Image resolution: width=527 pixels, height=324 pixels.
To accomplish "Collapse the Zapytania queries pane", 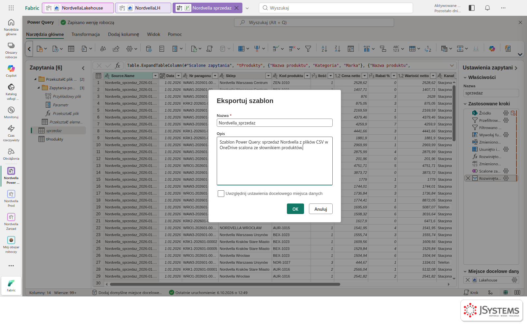I will [x=83, y=68].
